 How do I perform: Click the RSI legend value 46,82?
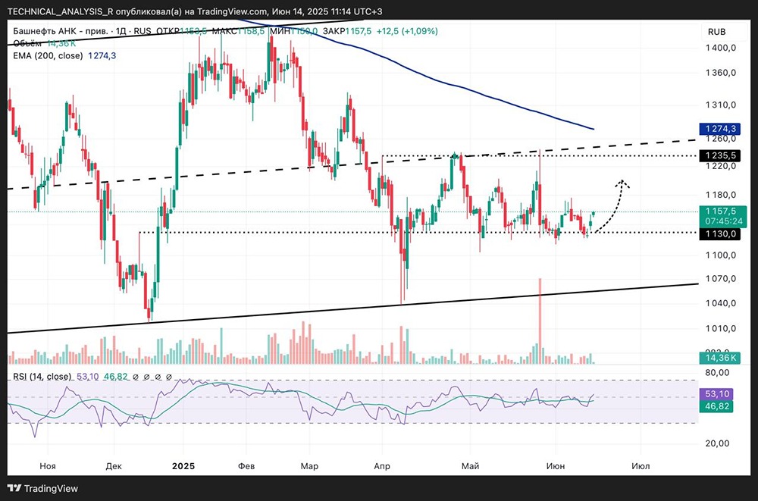(116, 376)
